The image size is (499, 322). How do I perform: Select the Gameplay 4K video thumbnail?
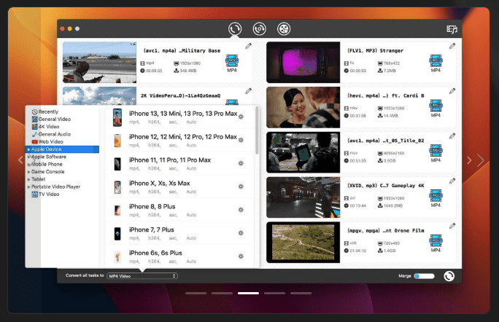303,197
